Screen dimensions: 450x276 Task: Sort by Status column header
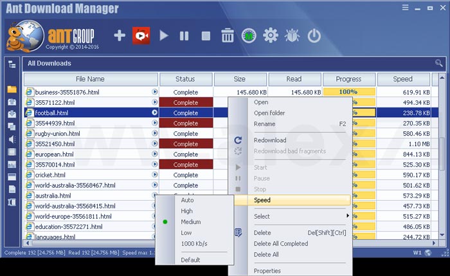(x=186, y=79)
